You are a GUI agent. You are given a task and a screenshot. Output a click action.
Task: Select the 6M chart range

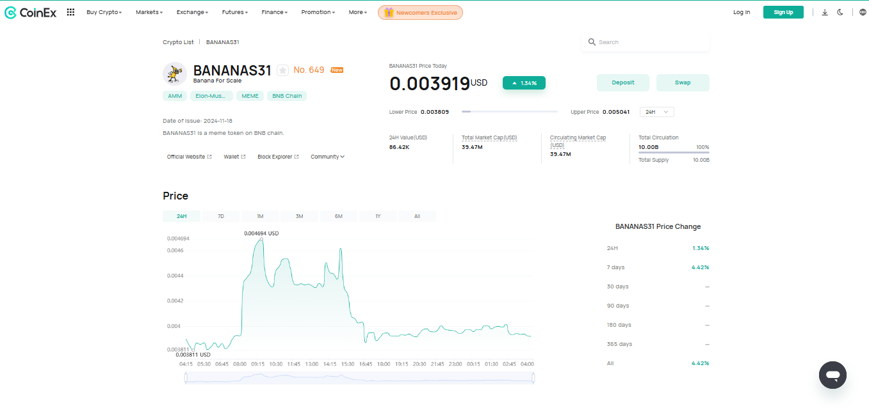pos(339,216)
